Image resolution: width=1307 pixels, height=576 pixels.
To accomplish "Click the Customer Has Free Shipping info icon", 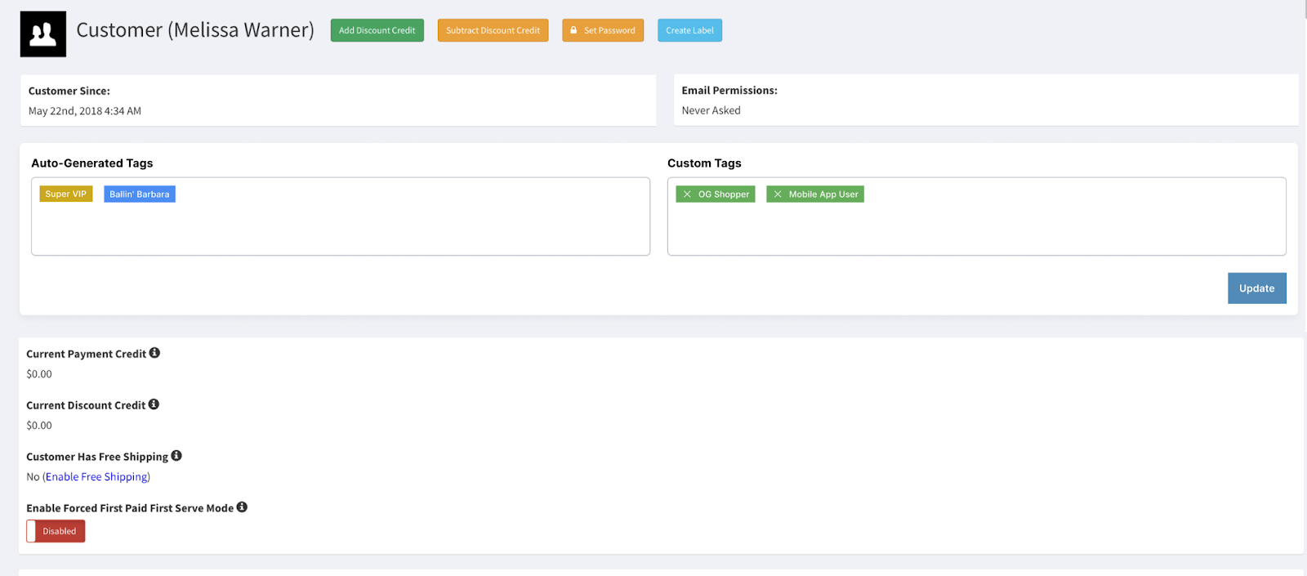I will (176, 456).
